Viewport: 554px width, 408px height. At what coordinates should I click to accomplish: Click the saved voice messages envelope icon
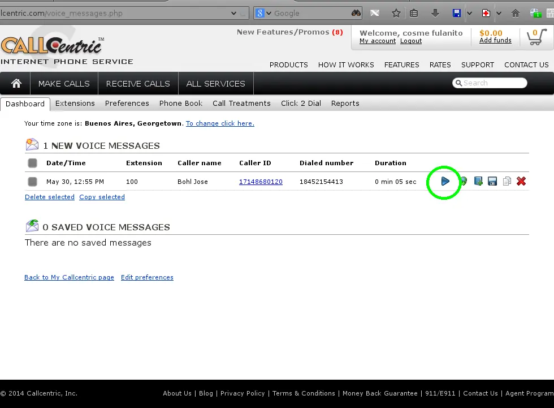[32, 226]
